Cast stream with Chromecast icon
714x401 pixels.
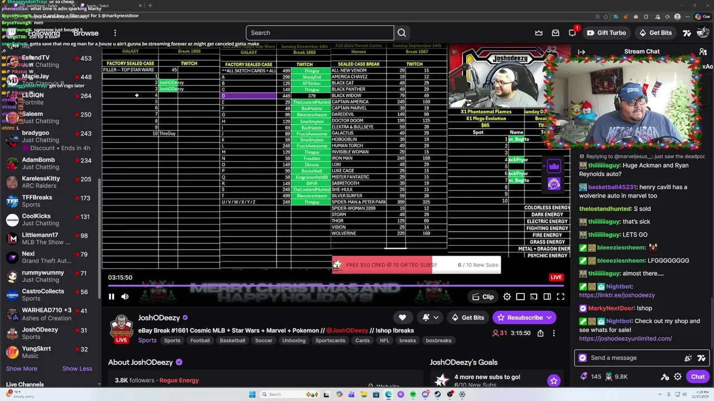point(534,297)
